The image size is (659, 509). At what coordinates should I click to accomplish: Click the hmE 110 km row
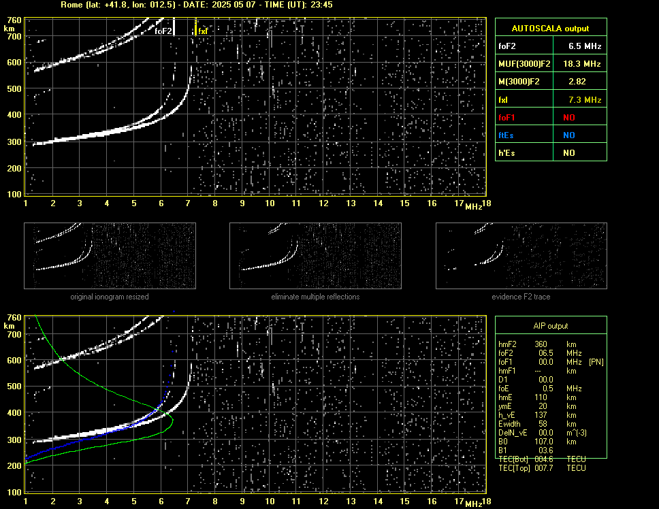pyautogui.click(x=537, y=397)
